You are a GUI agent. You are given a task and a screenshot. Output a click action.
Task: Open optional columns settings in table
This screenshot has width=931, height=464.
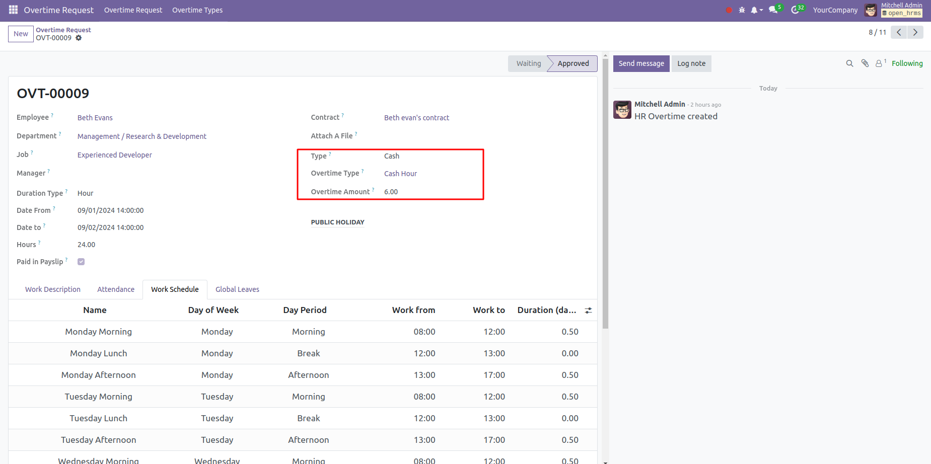(x=588, y=311)
